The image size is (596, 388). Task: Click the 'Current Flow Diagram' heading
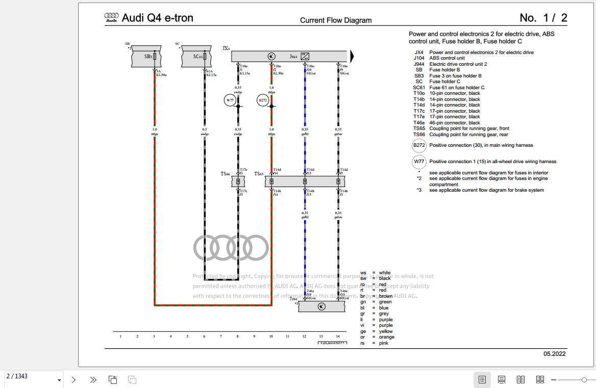tap(336, 20)
